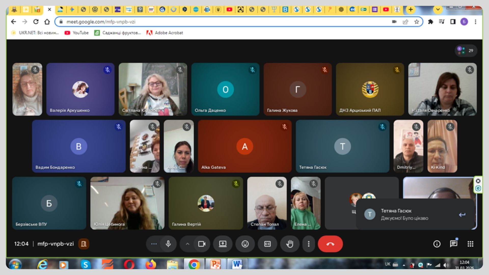Toggle the camera button in the Meet toolbar
489x275 pixels.
[202, 244]
